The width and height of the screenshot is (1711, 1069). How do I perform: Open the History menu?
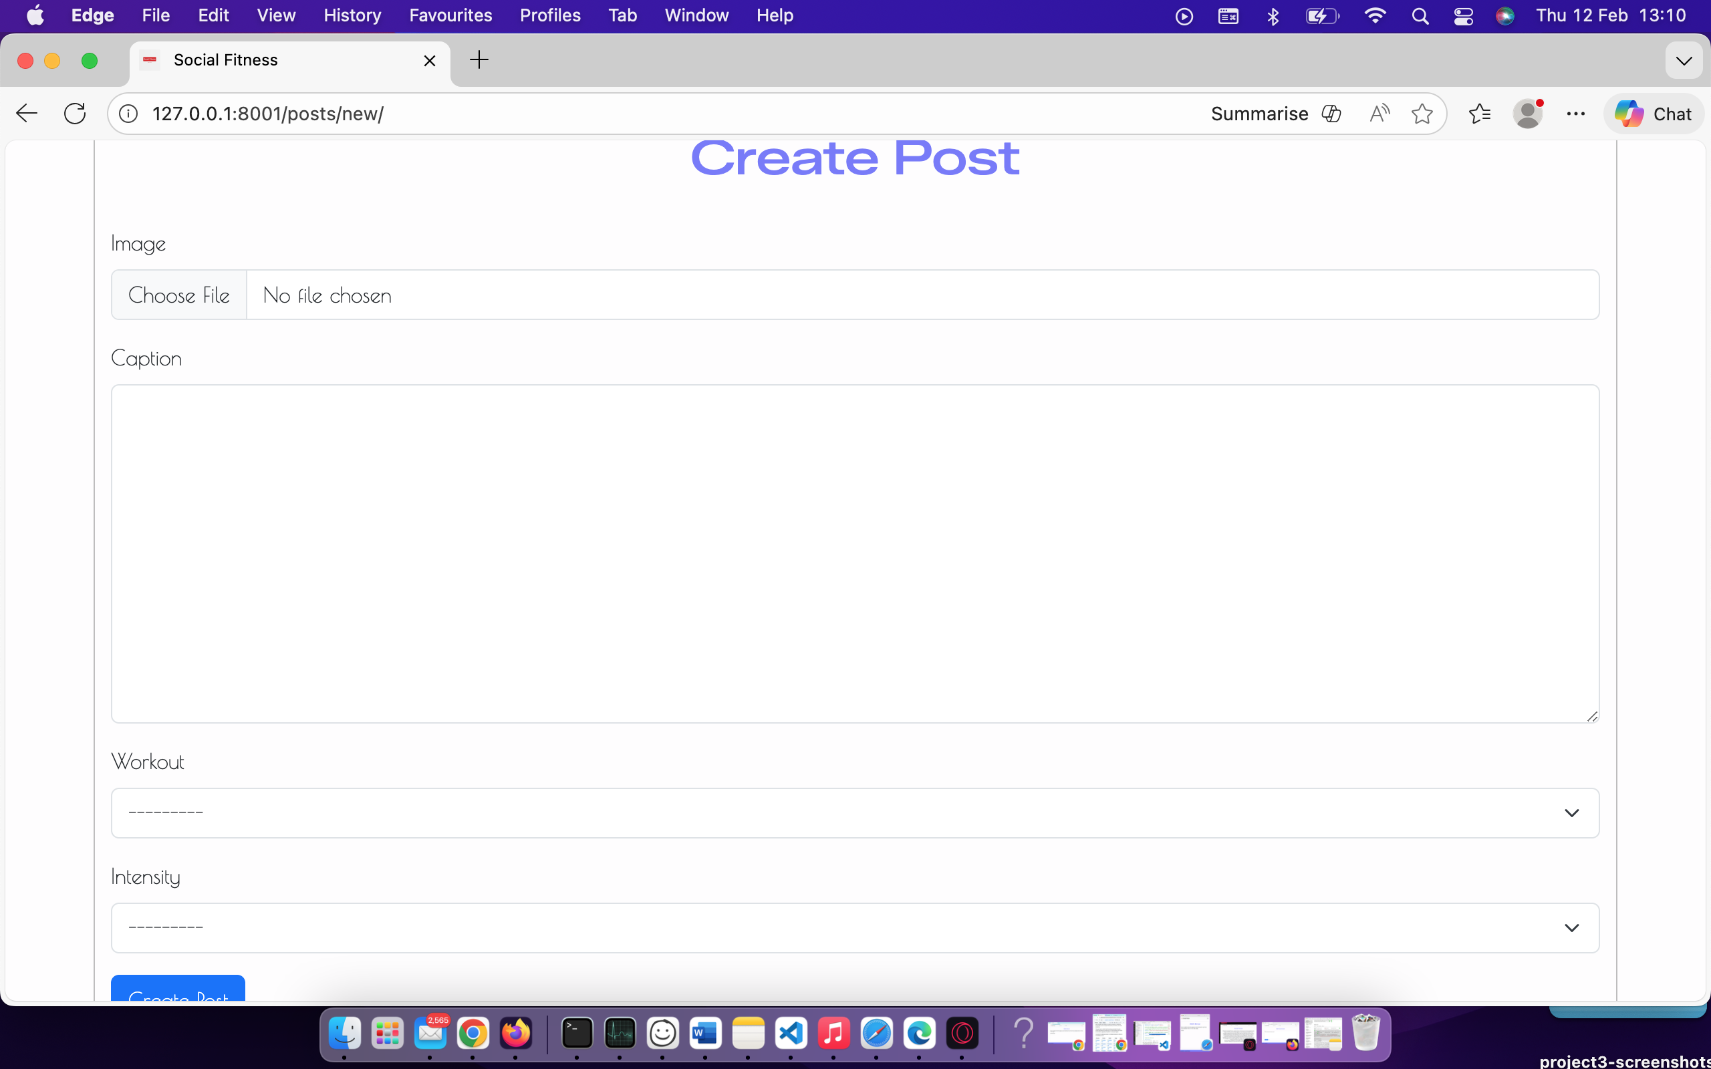point(352,15)
